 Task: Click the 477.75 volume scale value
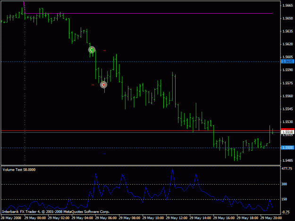(x=287, y=169)
